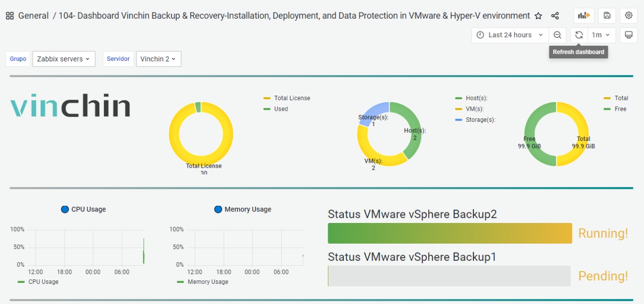The height and width of the screenshot is (304, 644).
Task: Click the Grupo variable label
Action: coord(18,59)
